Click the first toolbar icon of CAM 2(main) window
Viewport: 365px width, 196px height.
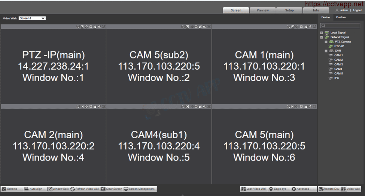pos(77,107)
